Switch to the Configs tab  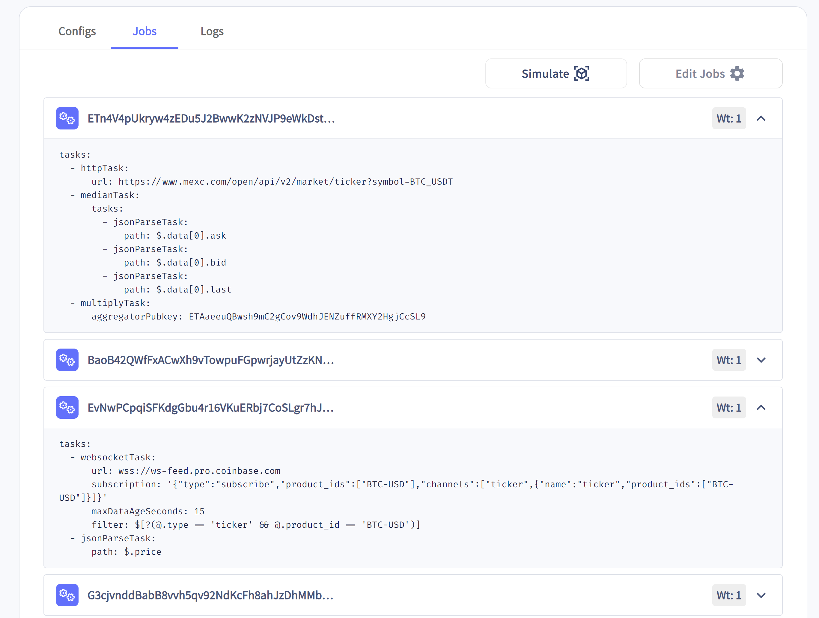point(77,31)
